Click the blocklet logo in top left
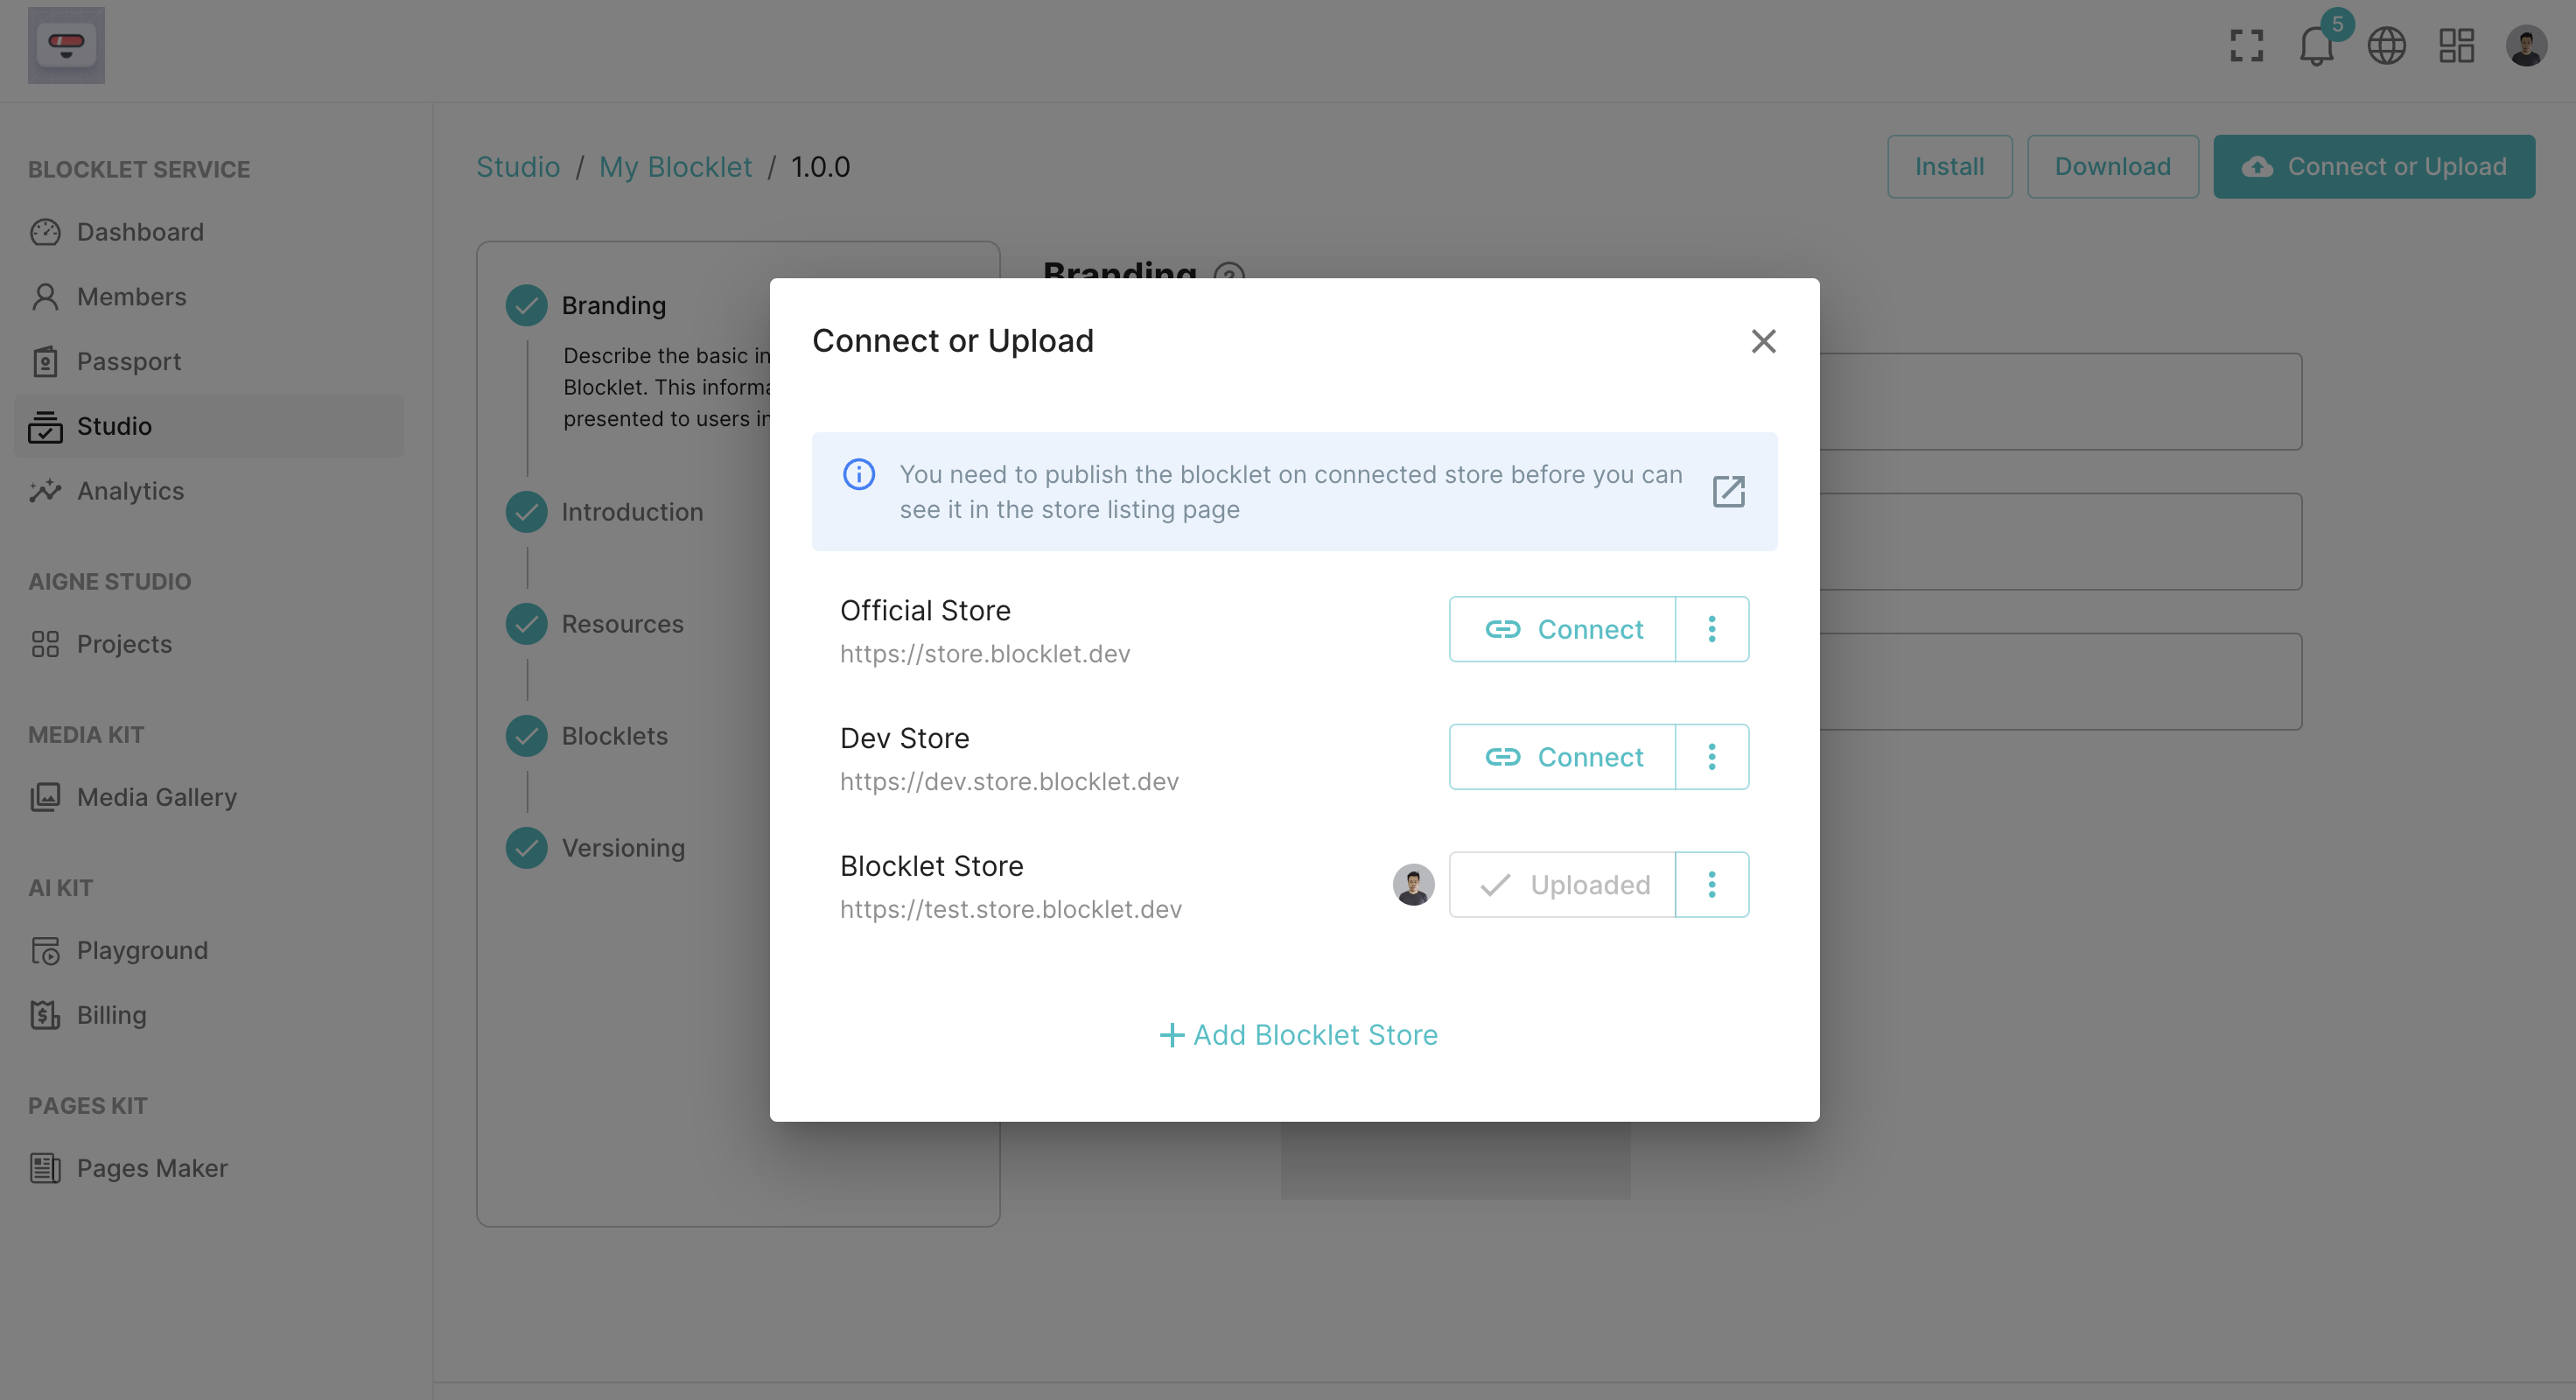Viewport: 2576px width, 1400px height. coord(66,46)
